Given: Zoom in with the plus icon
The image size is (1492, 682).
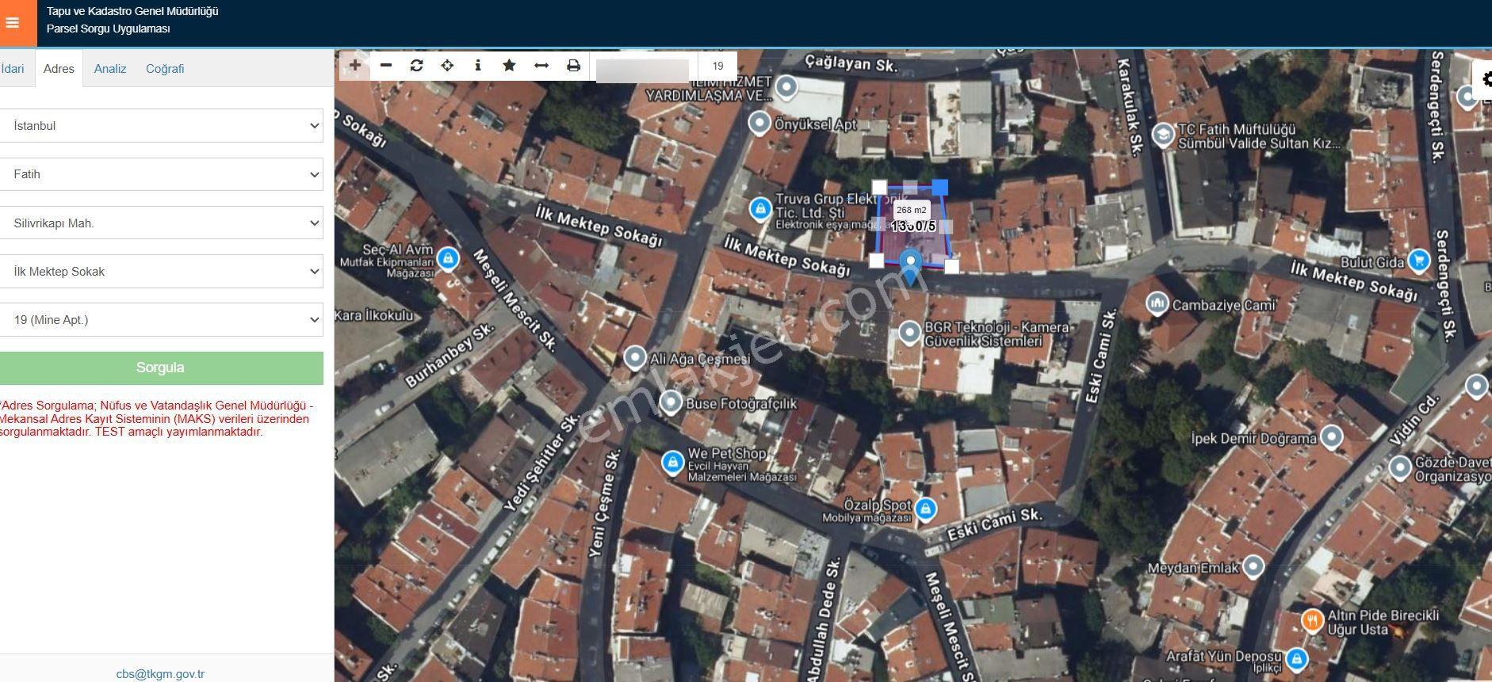Looking at the screenshot, I should [355, 66].
